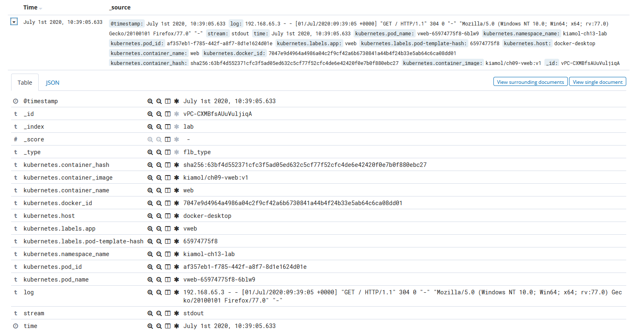Filter for the kubernetes.container_image value kiamol/ch09-vweb:v1
Screen dimensions: 632x335
point(150,178)
